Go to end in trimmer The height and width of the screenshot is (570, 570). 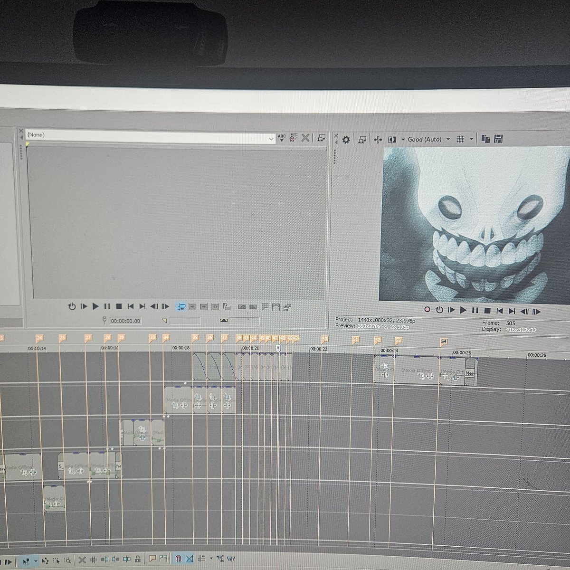pos(142,306)
